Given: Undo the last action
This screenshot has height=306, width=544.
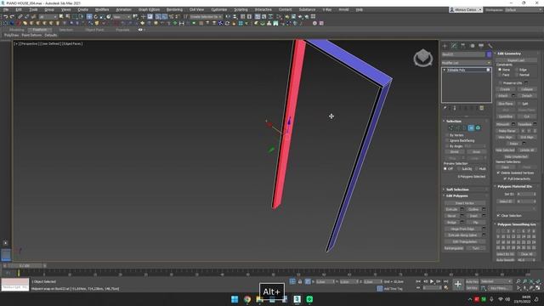Looking at the screenshot, I should (6, 17).
